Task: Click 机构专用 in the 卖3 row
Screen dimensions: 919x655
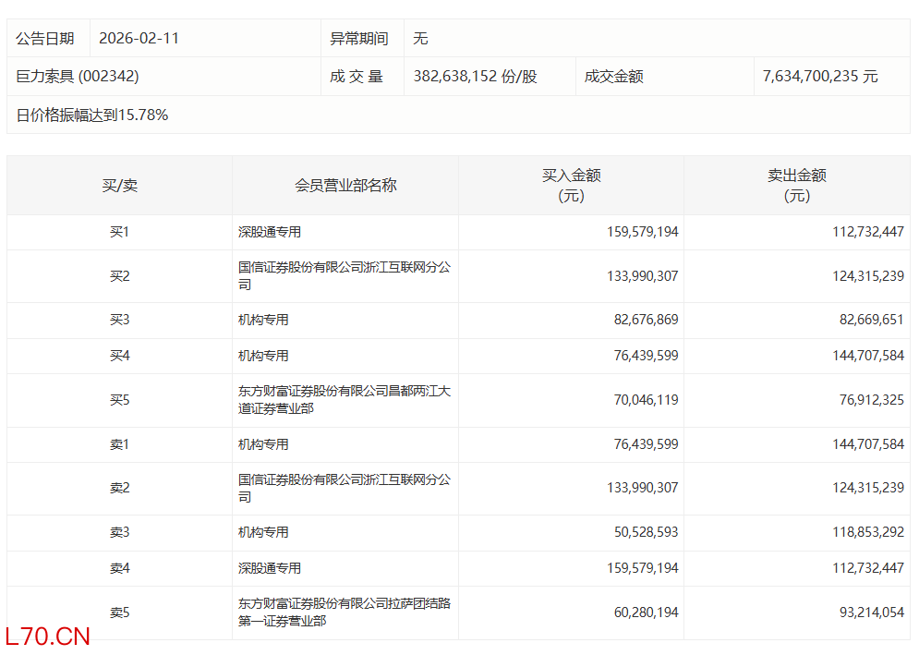Action: [263, 532]
